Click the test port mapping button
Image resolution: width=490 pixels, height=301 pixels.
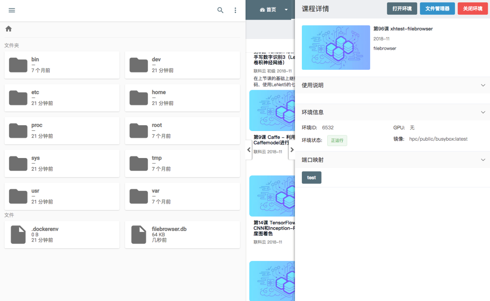(312, 178)
